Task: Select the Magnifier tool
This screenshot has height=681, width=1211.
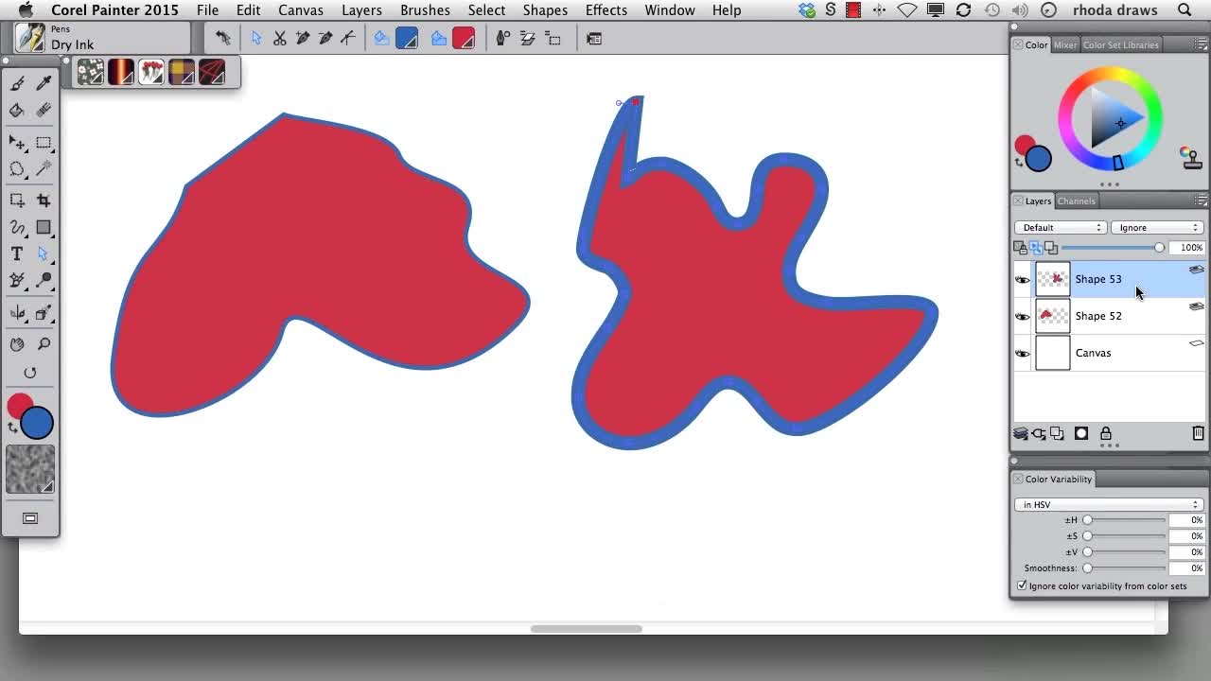Action: [44, 344]
